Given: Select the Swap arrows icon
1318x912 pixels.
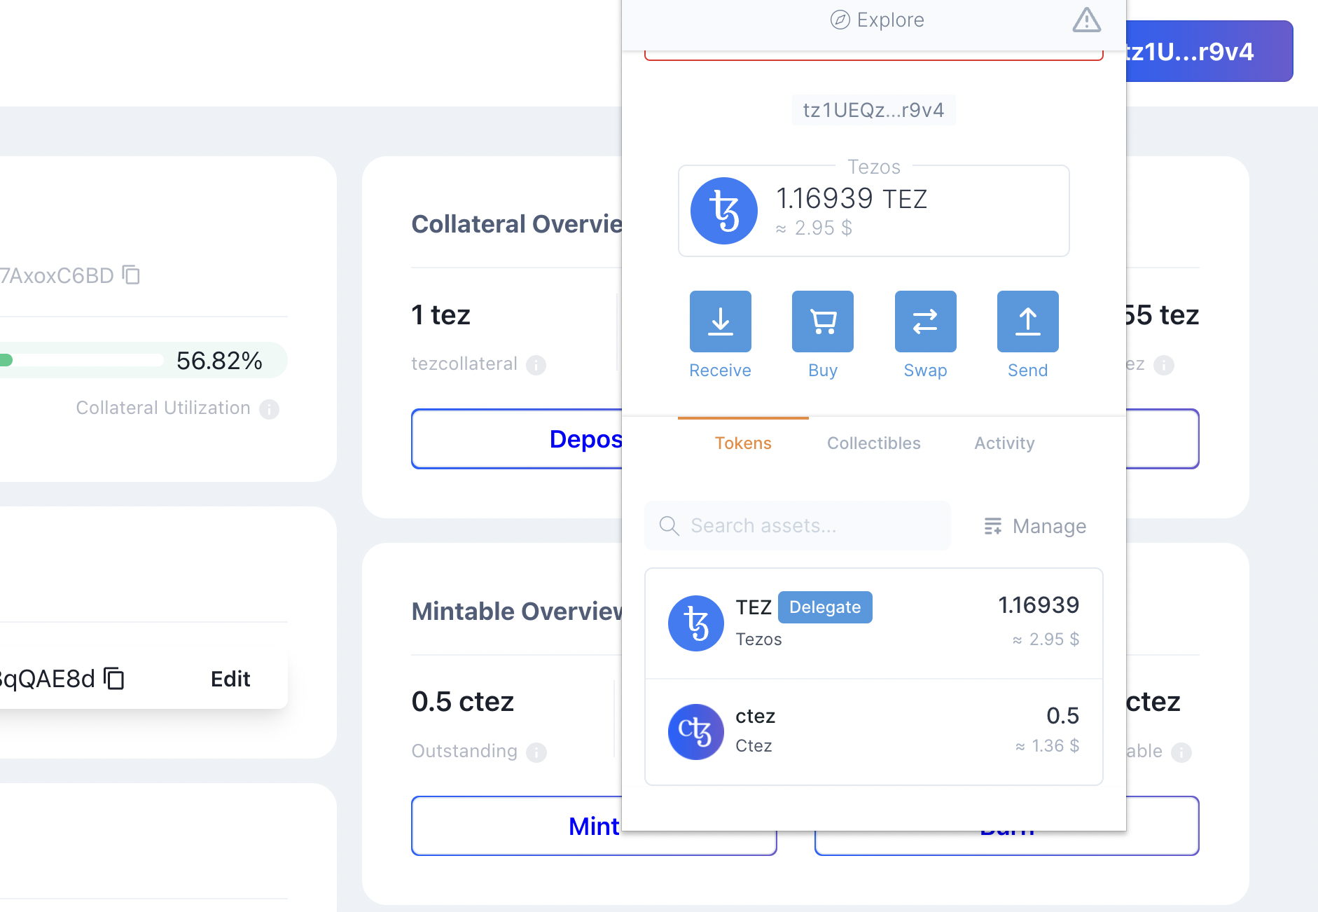Looking at the screenshot, I should (925, 322).
